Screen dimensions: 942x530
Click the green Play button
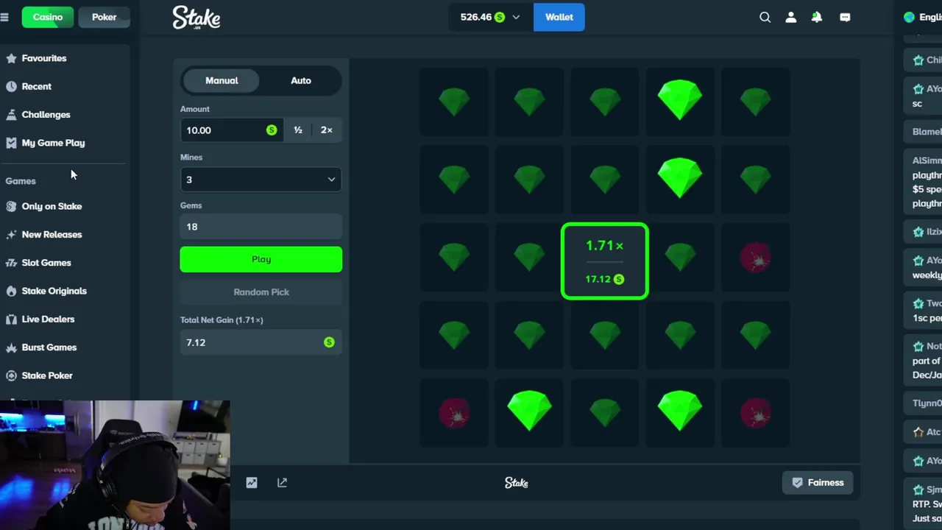261,259
